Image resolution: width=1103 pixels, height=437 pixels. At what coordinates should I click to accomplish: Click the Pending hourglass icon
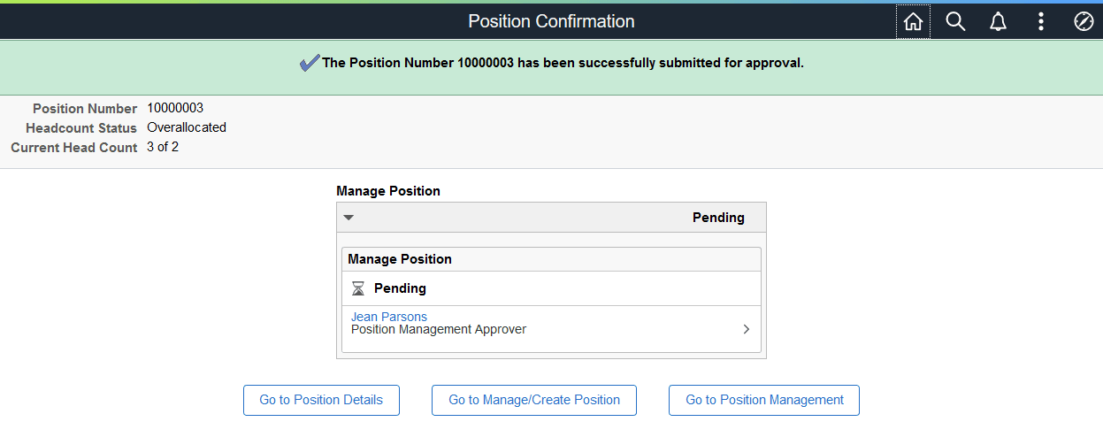pos(358,288)
